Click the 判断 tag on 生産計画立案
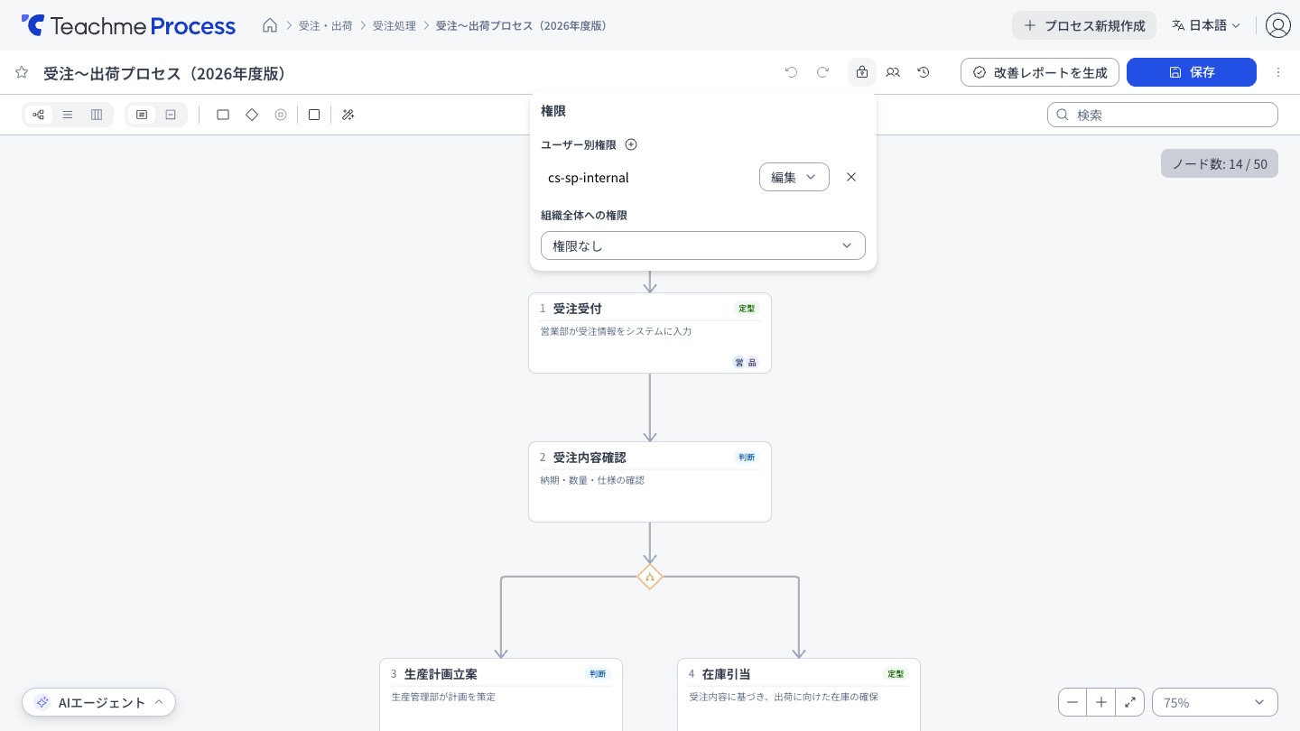1300x731 pixels. [x=598, y=674]
